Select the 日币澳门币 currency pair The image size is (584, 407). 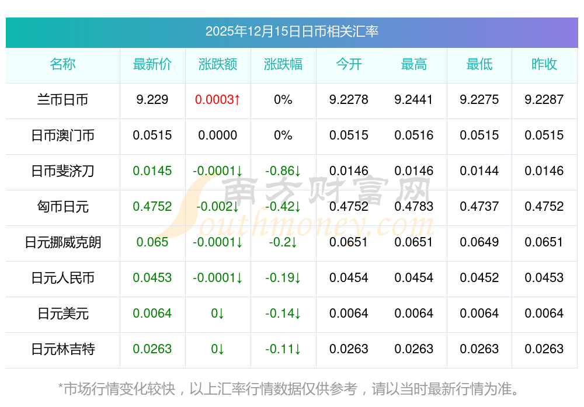[x=62, y=135]
